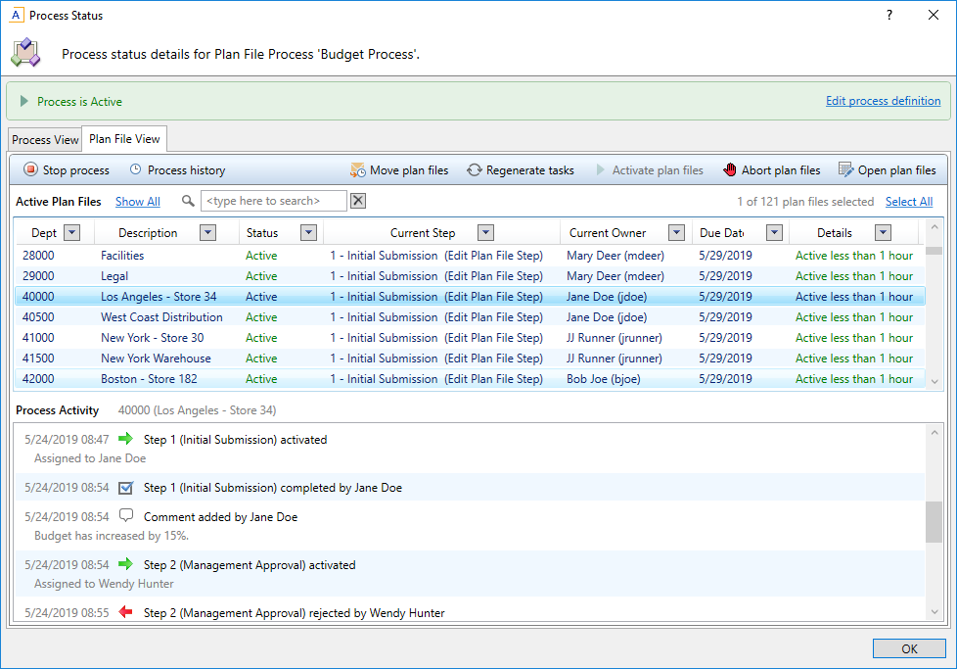Click the help question mark icon
Screen dimensions: 957x669
point(889,15)
